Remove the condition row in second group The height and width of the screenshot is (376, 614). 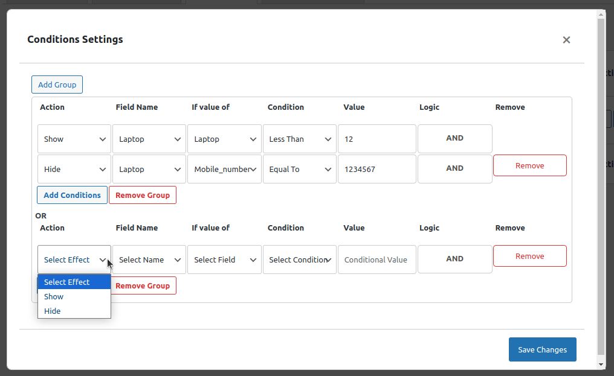tap(530, 256)
